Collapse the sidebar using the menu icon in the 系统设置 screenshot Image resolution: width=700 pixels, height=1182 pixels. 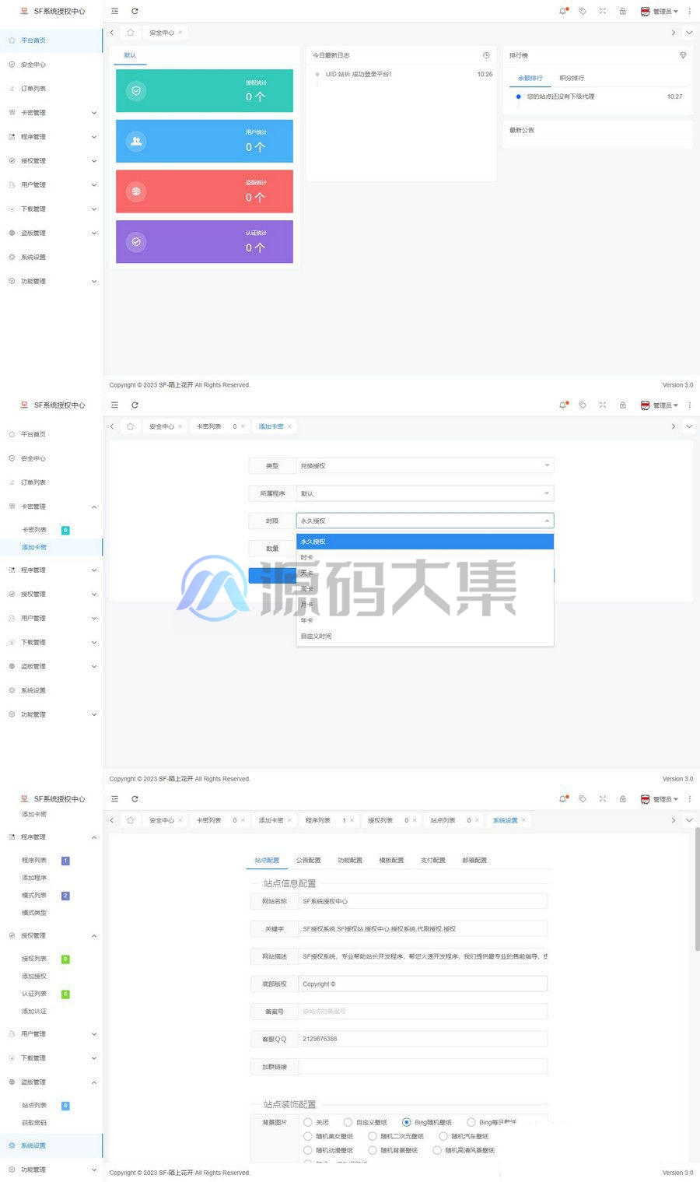(x=114, y=798)
